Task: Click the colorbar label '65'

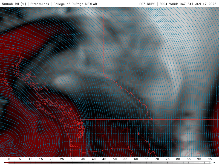Action: [146, 159]
